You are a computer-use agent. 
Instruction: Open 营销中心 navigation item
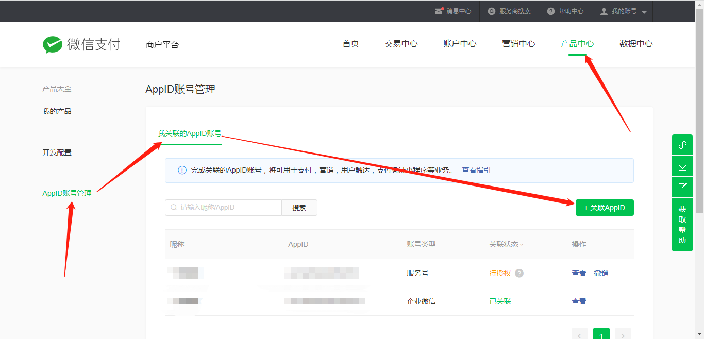(518, 44)
